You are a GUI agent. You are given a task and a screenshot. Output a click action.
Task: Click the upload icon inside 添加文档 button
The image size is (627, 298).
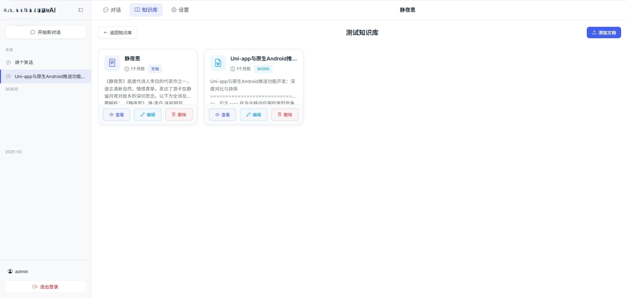594,32
